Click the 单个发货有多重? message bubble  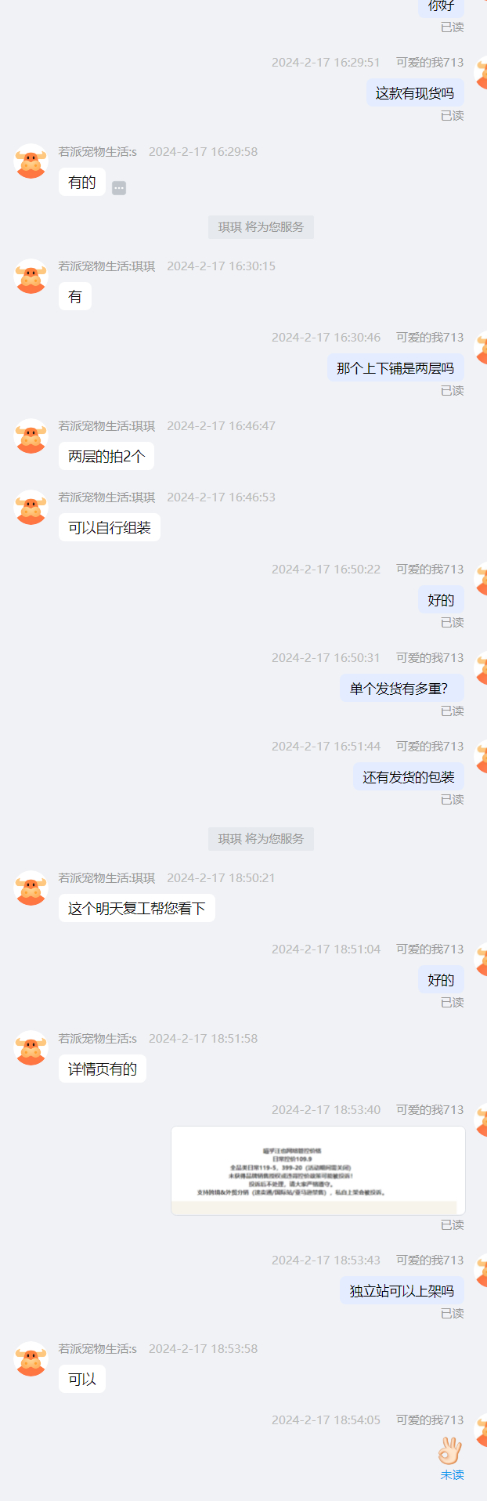click(402, 689)
